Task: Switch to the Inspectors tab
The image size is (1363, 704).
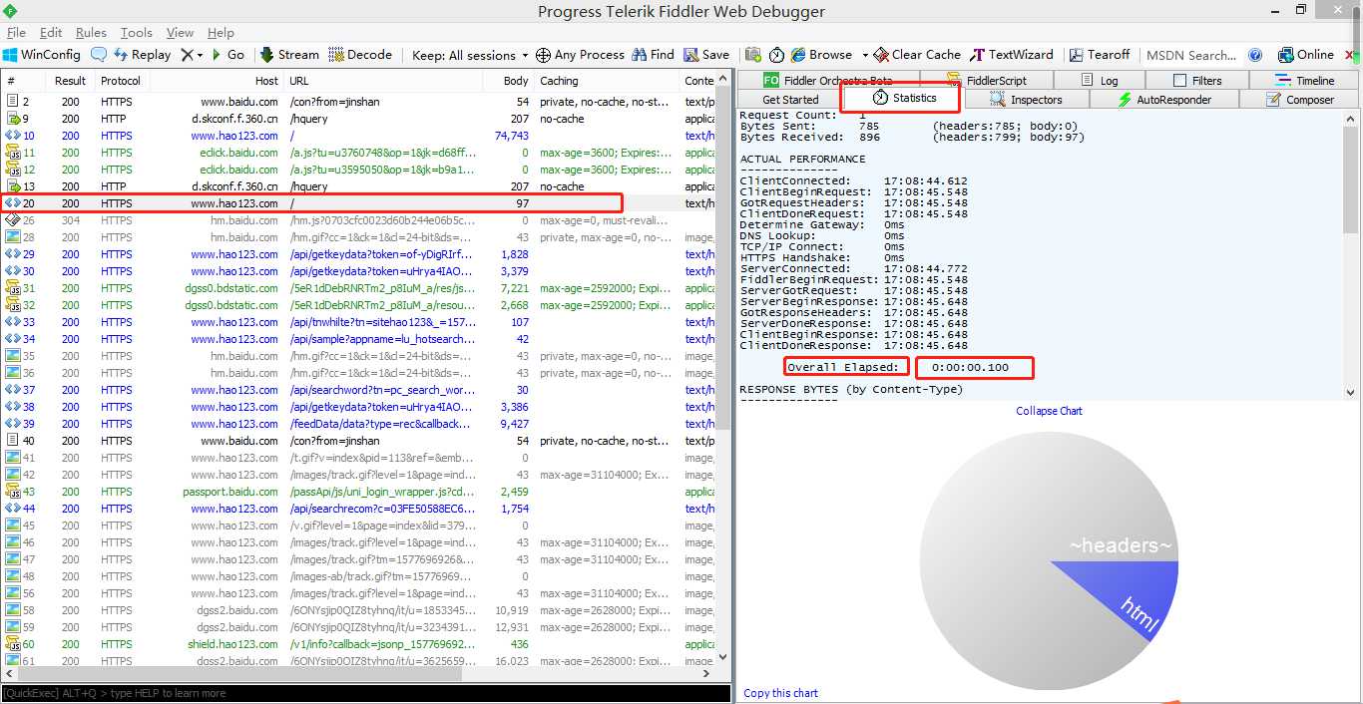Action: click(1026, 100)
